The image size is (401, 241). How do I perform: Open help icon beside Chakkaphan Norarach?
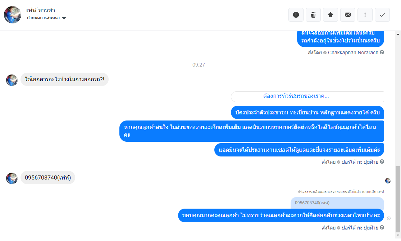(382, 52)
